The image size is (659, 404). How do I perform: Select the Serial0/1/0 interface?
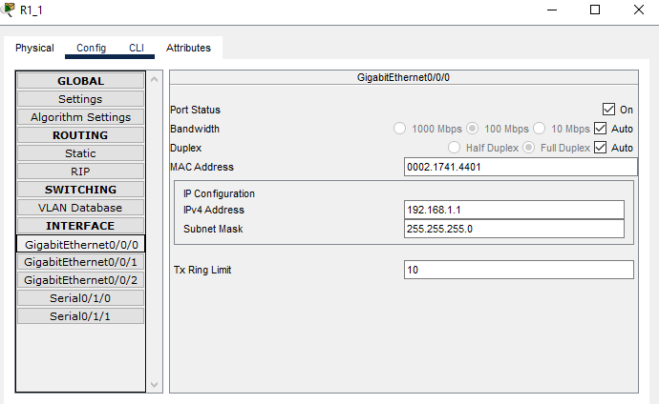coord(80,298)
